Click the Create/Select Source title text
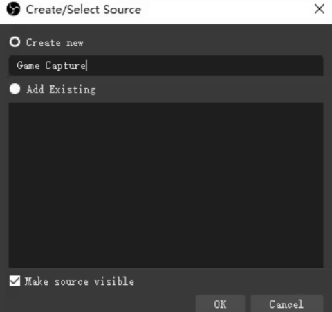The image size is (332, 312). click(84, 10)
